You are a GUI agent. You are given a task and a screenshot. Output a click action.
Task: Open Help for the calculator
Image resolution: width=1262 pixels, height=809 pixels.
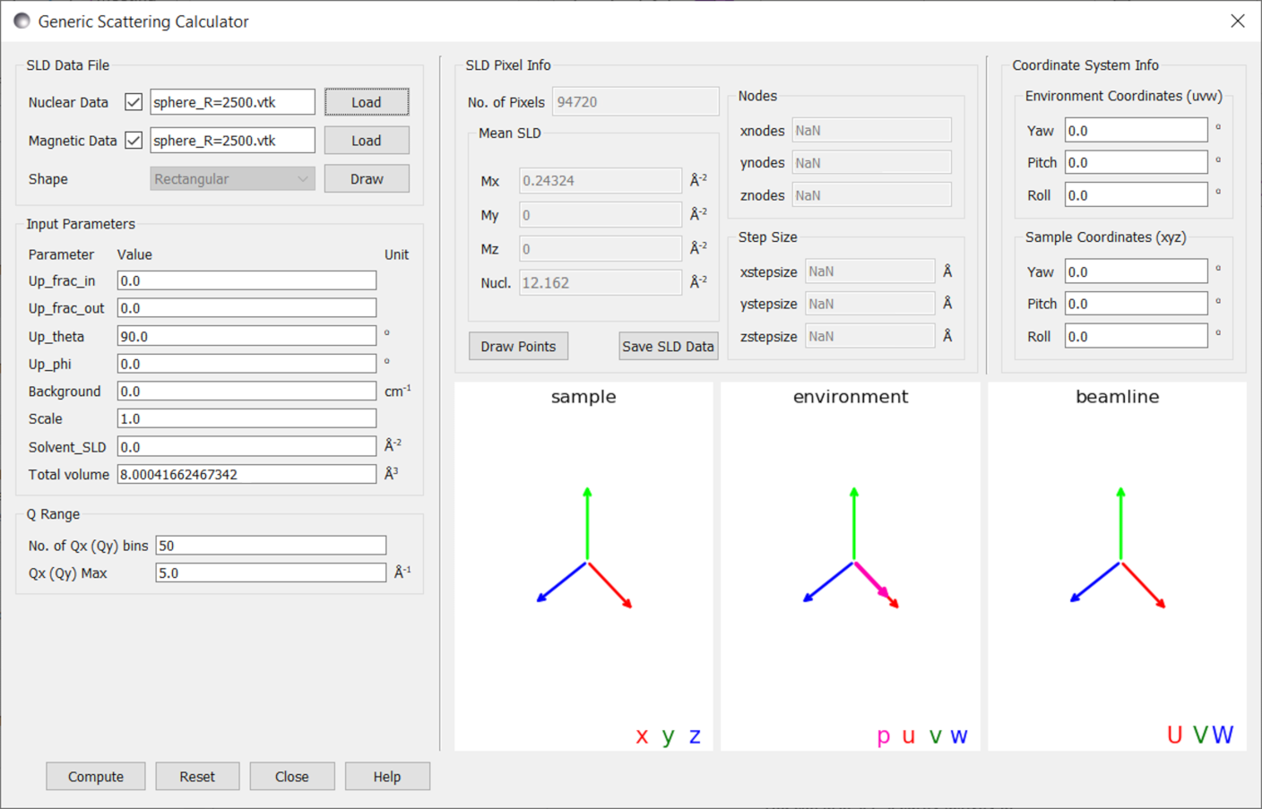(387, 777)
